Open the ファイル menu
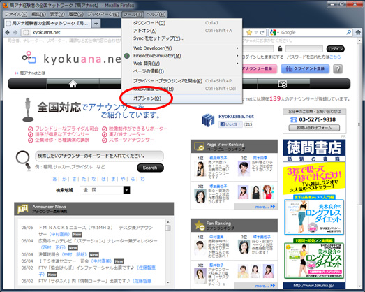This screenshot has width=365, height=292. 16,15
